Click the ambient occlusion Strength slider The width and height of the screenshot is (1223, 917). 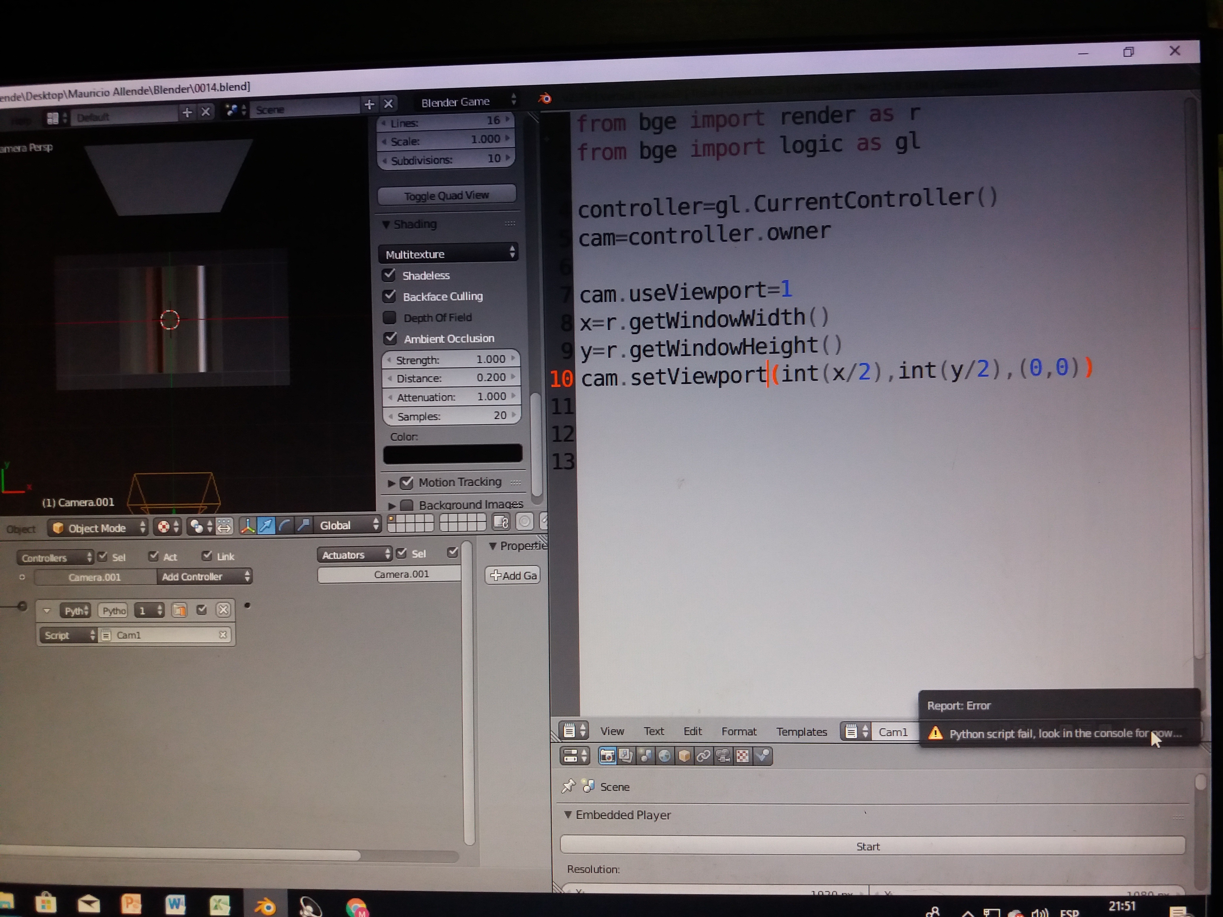[x=451, y=359]
